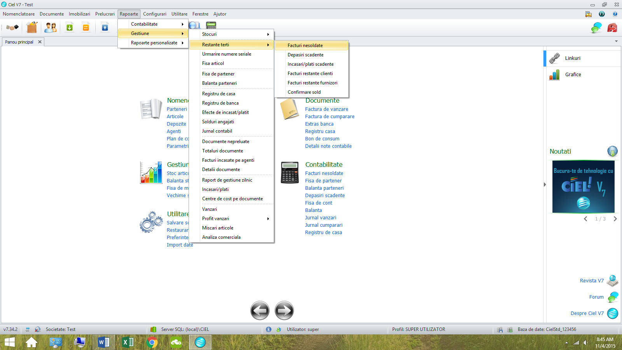
Task: Collapse the right side panel arrow
Action: (545, 184)
